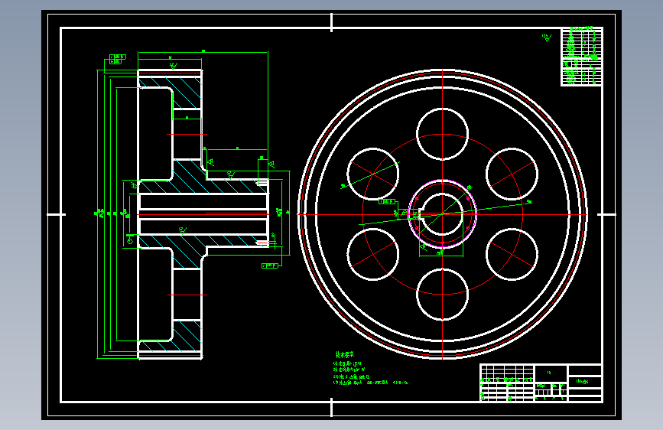This screenshot has height=430, width=663.
Task: Click the upper web hole in section view
Action: pos(187,134)
